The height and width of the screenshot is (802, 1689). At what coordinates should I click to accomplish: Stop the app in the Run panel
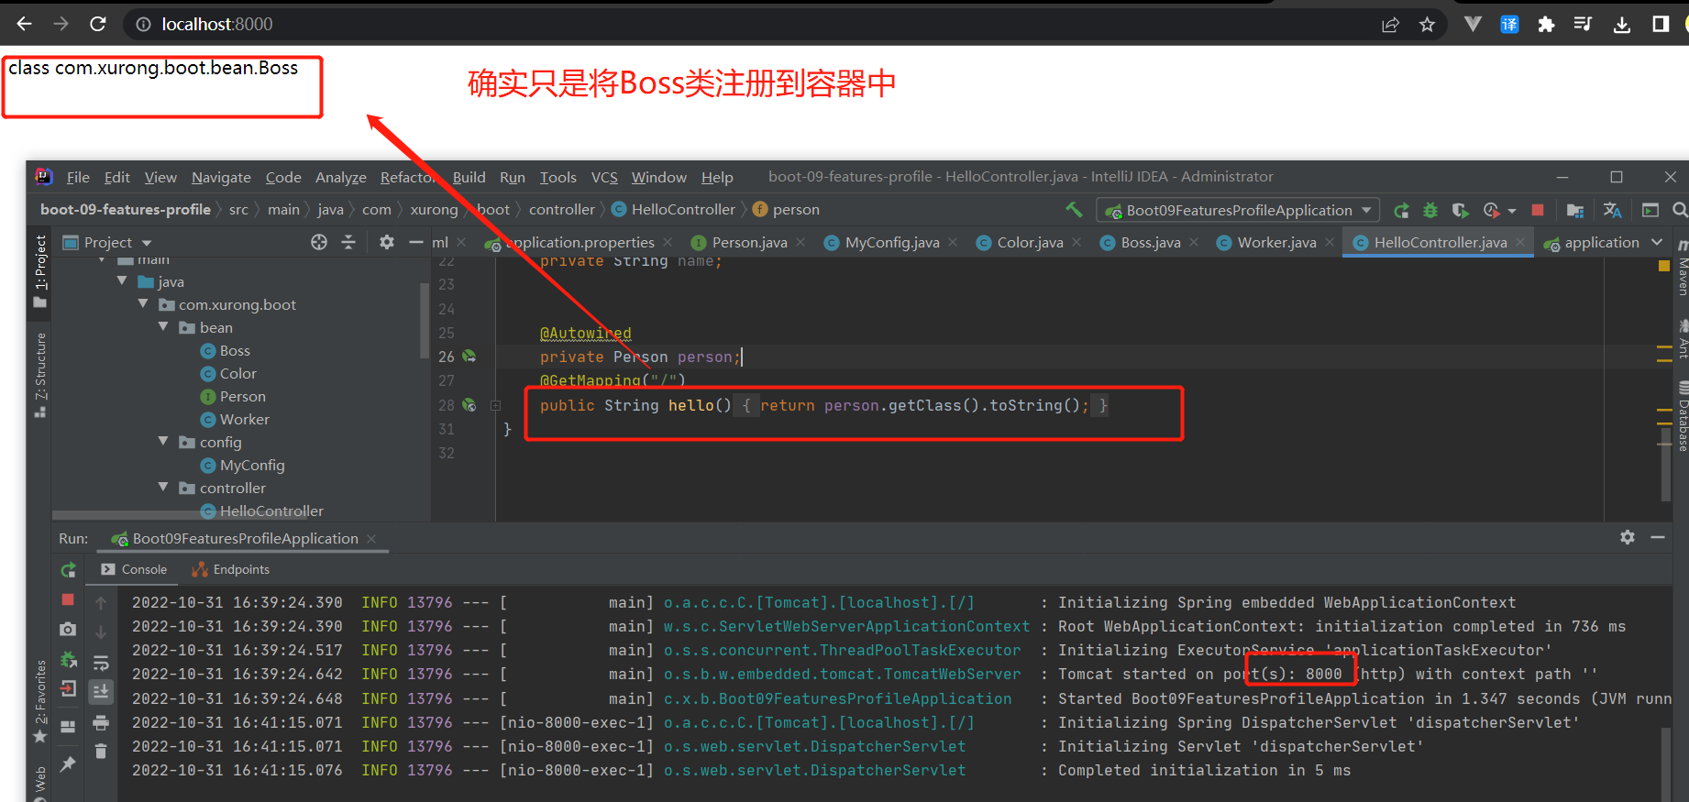[x=68, y=599]
